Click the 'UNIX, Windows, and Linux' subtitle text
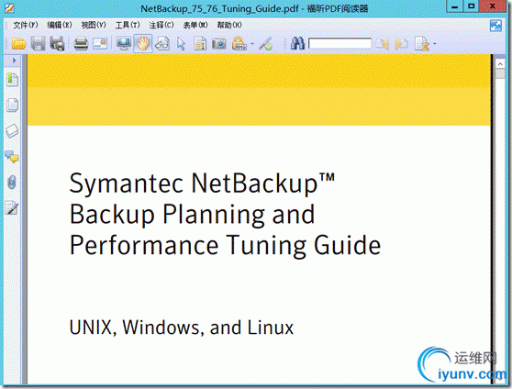The height and width of the screenshot is (389, 512). [x=182, y=328]
